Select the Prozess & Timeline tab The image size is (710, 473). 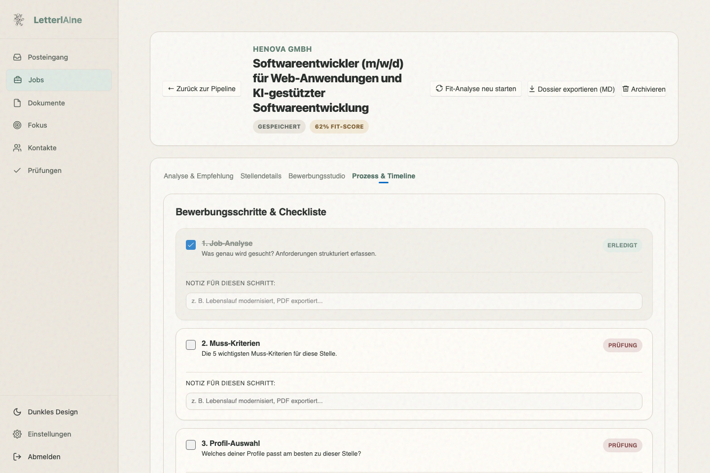click(x=384, y=176)
